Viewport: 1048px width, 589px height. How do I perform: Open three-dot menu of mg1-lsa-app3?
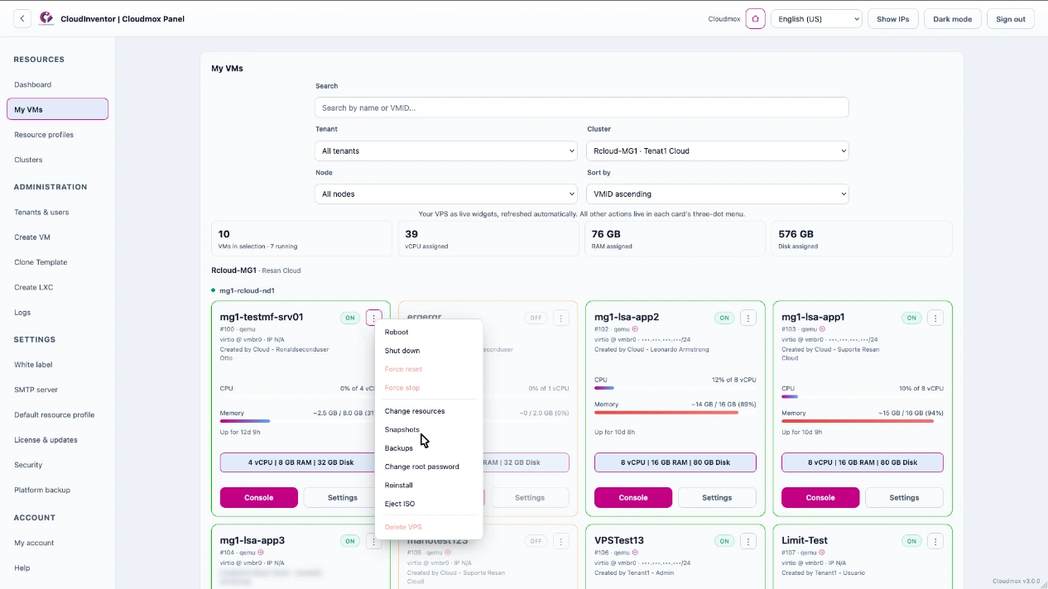point(374,541)
